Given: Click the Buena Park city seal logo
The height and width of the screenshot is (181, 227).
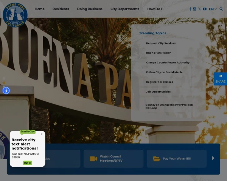Looking at the screenshot, I should point(15,15).
